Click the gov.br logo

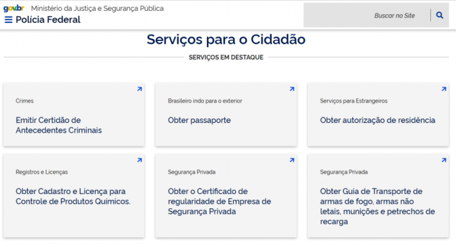point(14,8)
